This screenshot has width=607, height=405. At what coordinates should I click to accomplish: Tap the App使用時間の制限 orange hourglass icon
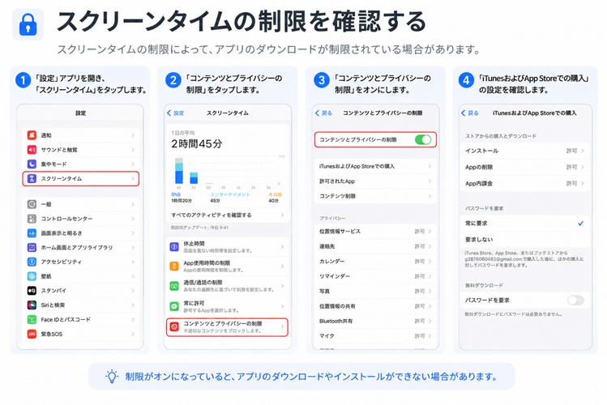coord(174,266)
